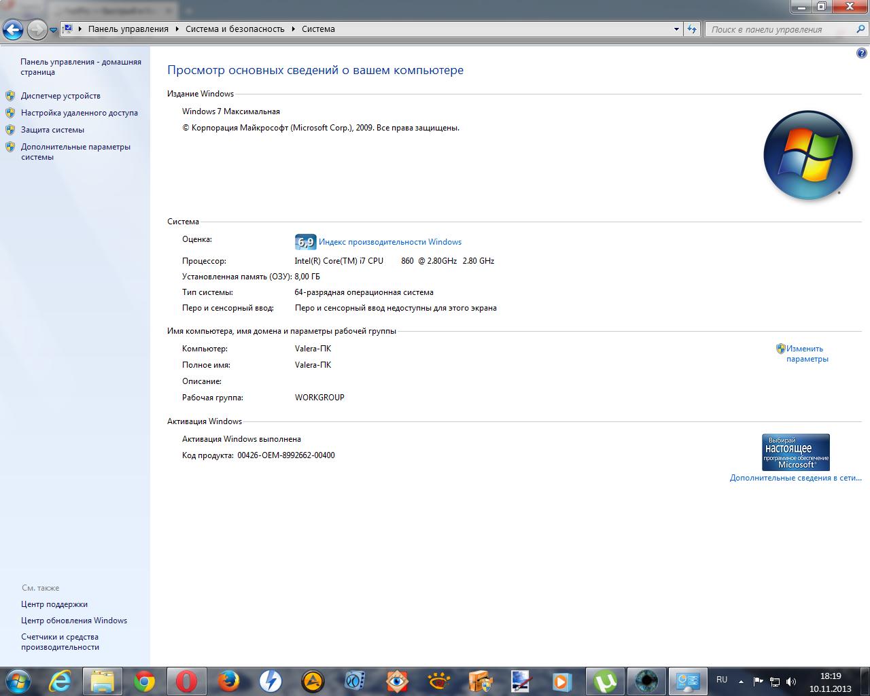The width and height of the screenshot is (870, 696).
Task: Open Диспетчер устройств
Action: (60, 96)
